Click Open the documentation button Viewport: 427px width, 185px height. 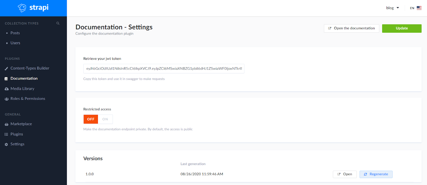351,28
